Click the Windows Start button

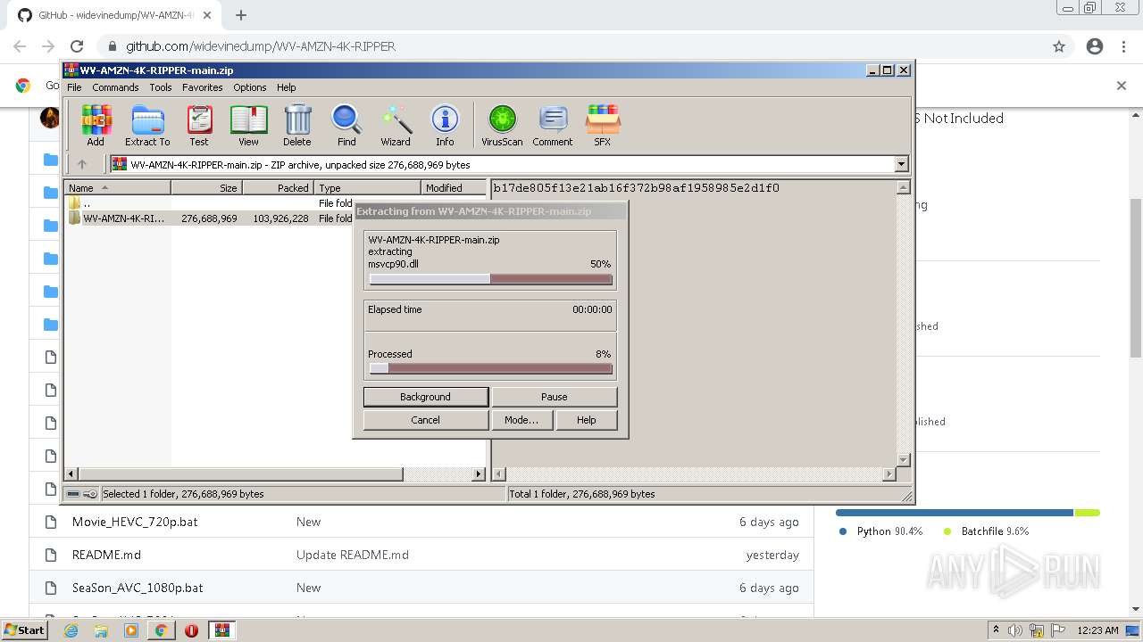point(24,630)
